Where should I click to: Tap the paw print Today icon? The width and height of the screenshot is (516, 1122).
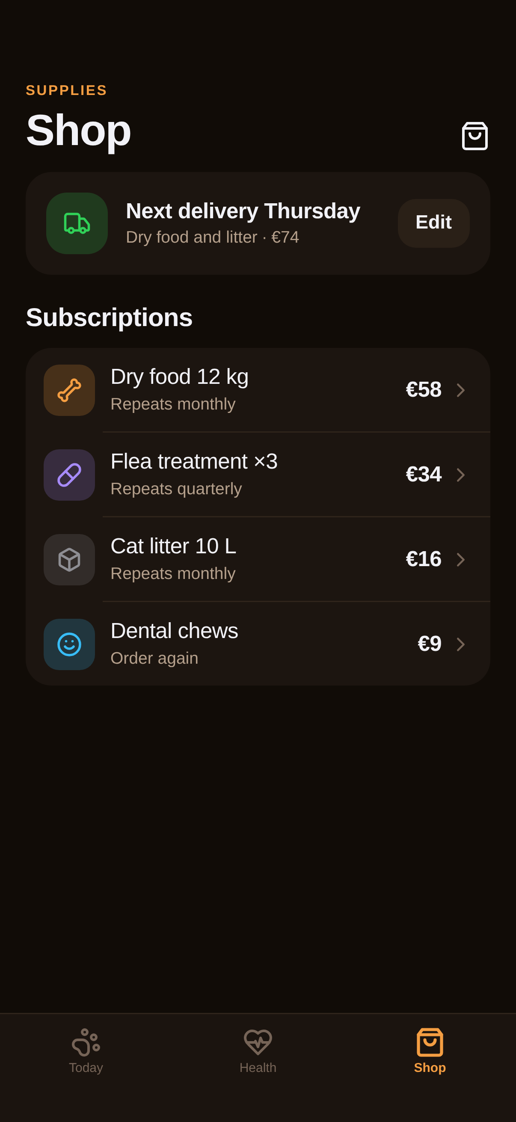[86, 1042]
